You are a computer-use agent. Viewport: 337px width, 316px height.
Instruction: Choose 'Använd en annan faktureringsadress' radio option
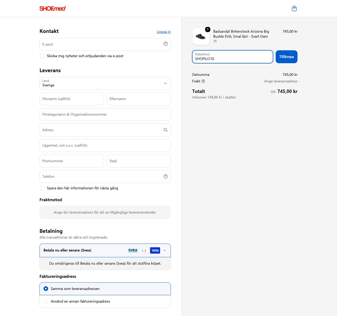pyautogui.click(x=46, y=301)
